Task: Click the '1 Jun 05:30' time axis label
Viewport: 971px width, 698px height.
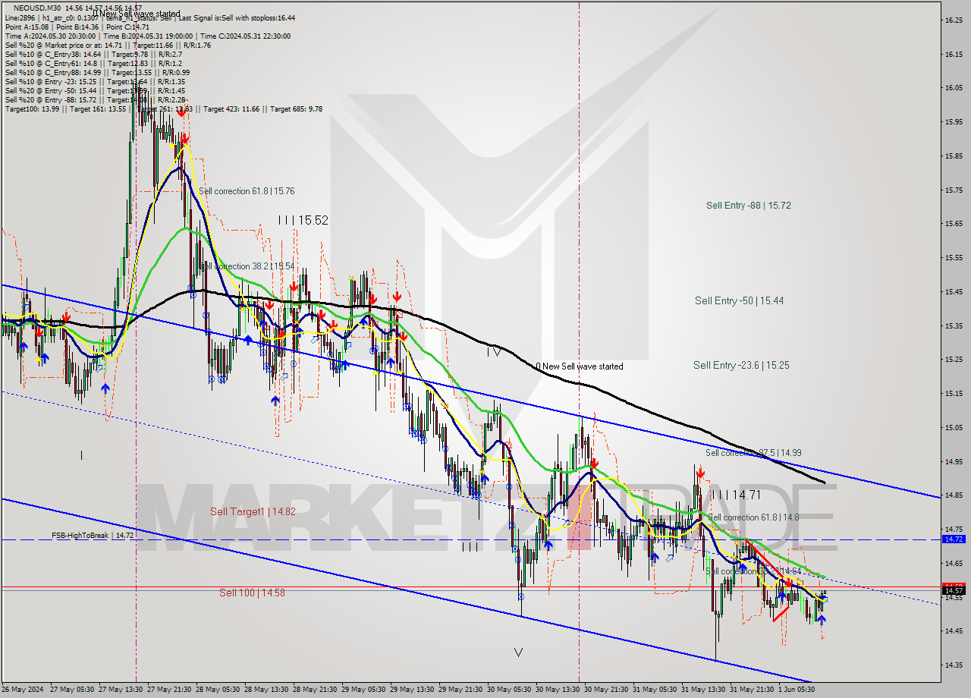Action: pyautogui.click(x=797, y=690)
